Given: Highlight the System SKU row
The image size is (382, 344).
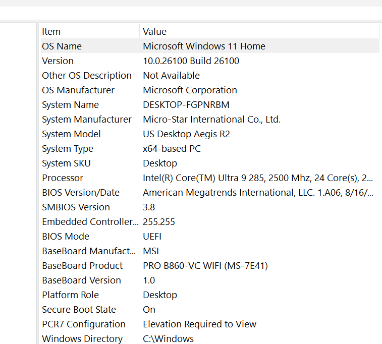Looking at the screenshot, I should tap(66, 163).
